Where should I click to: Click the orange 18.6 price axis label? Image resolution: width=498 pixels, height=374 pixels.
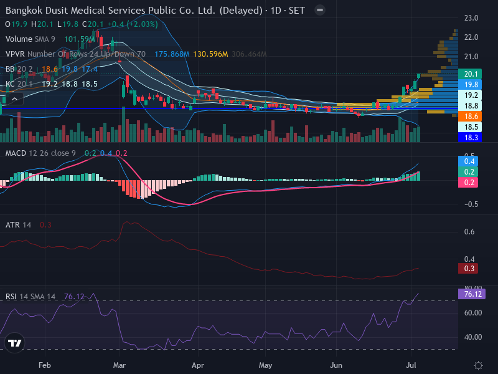click(x=470, y=117)
